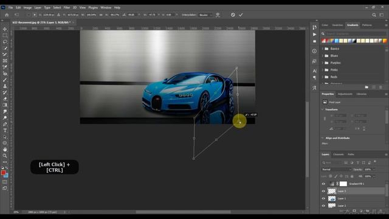Screen dimensions: 389x219
Task: Open the blend mode Normal dropdown
Action: (336, 169)
